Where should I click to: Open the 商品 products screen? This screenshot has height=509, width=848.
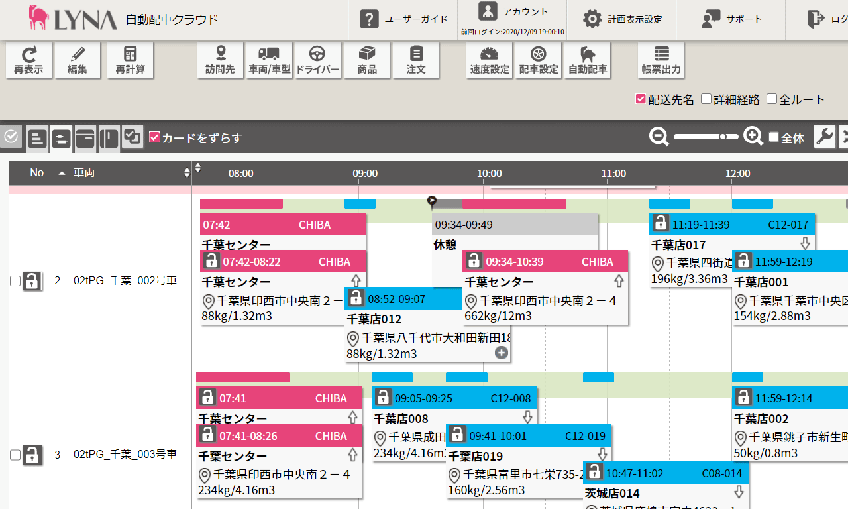(367, 60)
